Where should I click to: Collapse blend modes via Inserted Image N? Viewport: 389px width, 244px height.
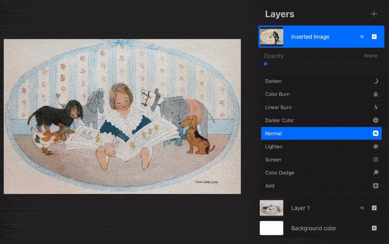pyautogui.click(x=362, y=37)
